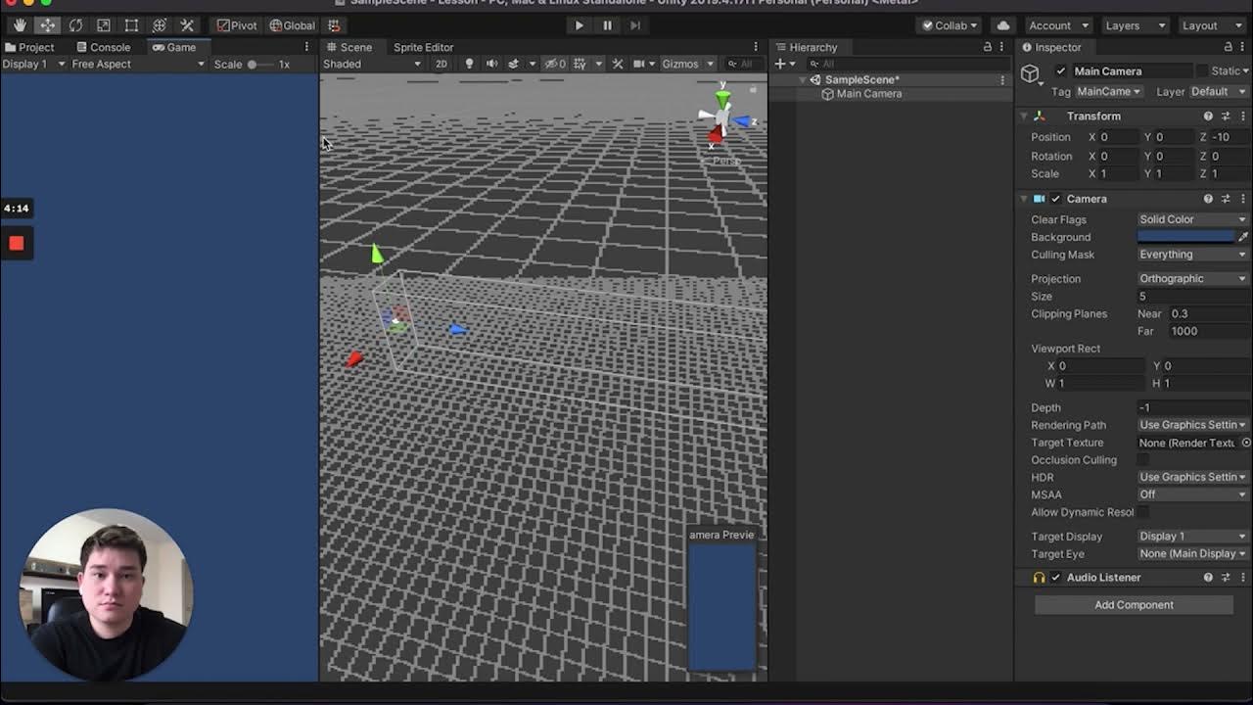
Task: Click the Hierarchy create plus icon
Action: (x=780, y=64)
